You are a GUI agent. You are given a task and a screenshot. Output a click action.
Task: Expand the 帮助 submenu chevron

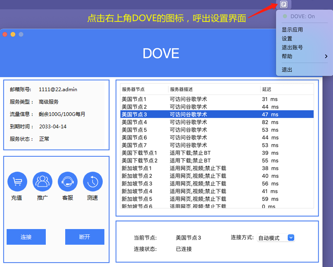coord(326,57)
